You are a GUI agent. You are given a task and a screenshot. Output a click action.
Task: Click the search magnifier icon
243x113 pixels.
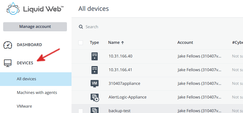[81, 27]
